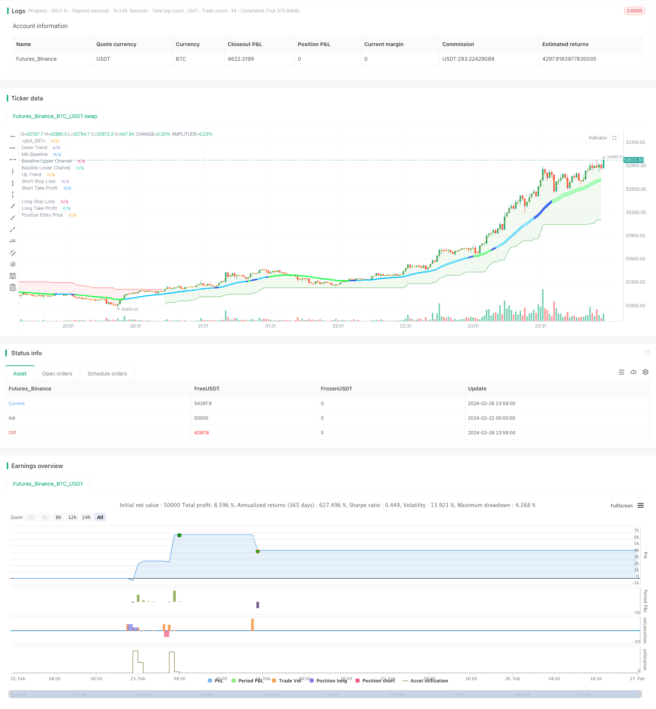Delete chart drawings with trash icon
Viewport: 656px width, 709px height.
tap(13, 287)
